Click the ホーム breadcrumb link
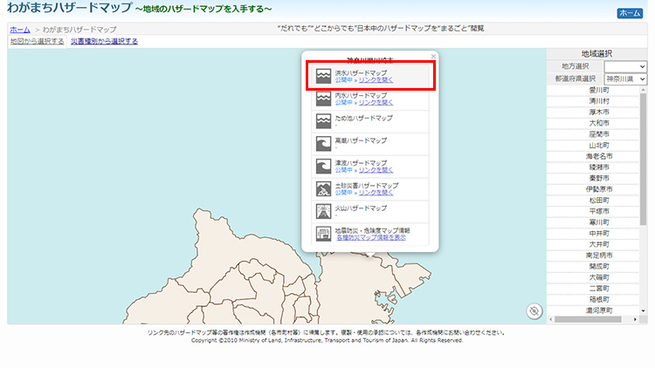The width and height of the screenshot is (655, 368). click(19, 29)
